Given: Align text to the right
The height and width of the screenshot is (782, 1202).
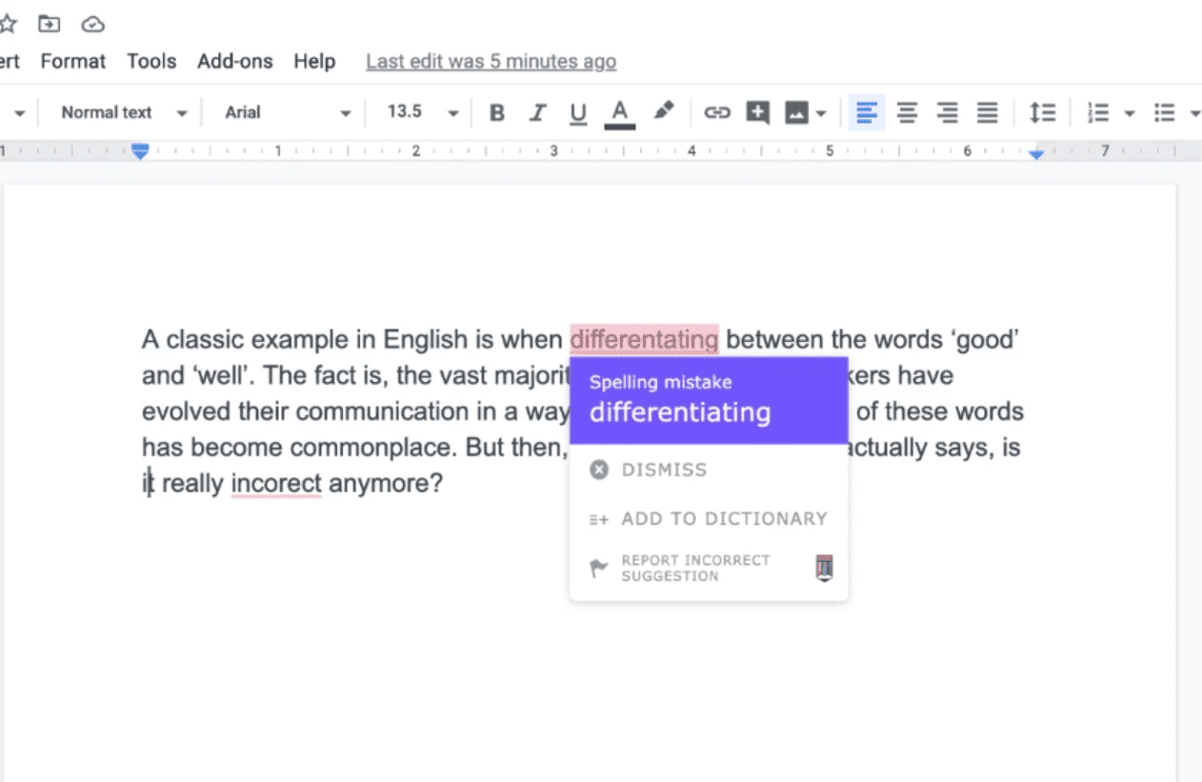Looking at the screenshot, I should pos(947,113).
